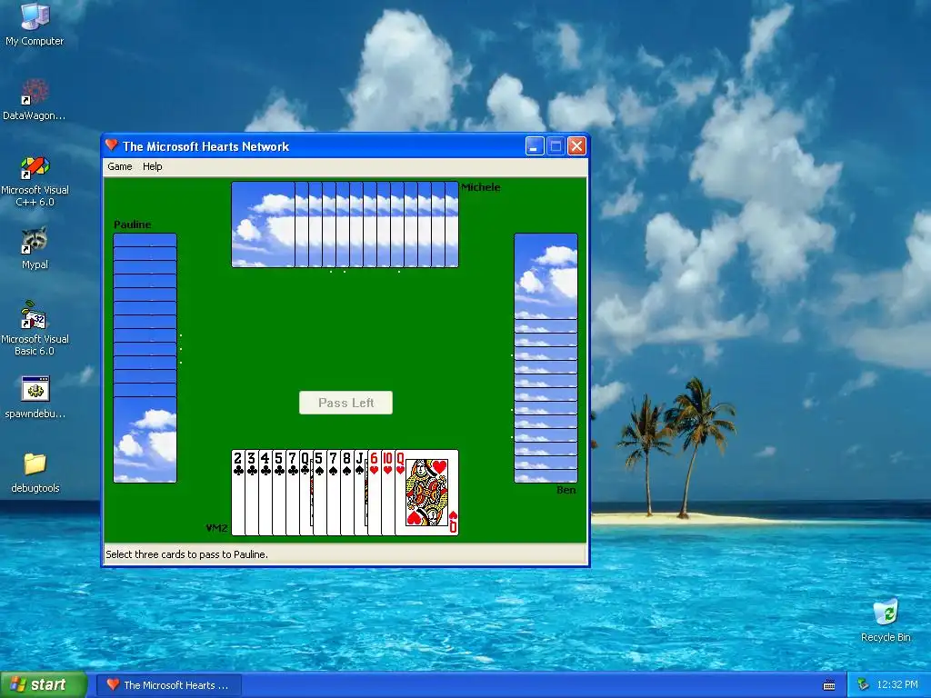Click the Hearts taskbar button
This screenshot has width=931, height=698.
pos(168,685)
